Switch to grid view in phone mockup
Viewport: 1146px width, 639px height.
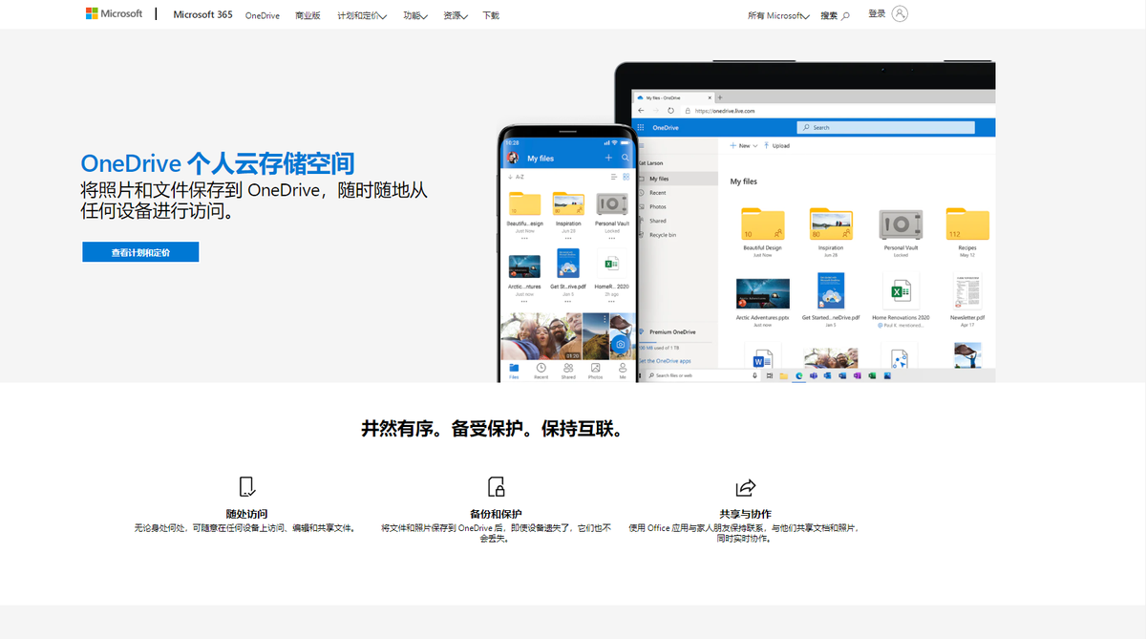click(x=626, y=177)
